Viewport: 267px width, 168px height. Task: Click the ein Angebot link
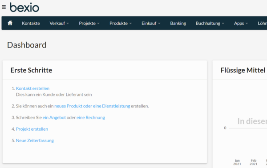[x=54, y=117]
